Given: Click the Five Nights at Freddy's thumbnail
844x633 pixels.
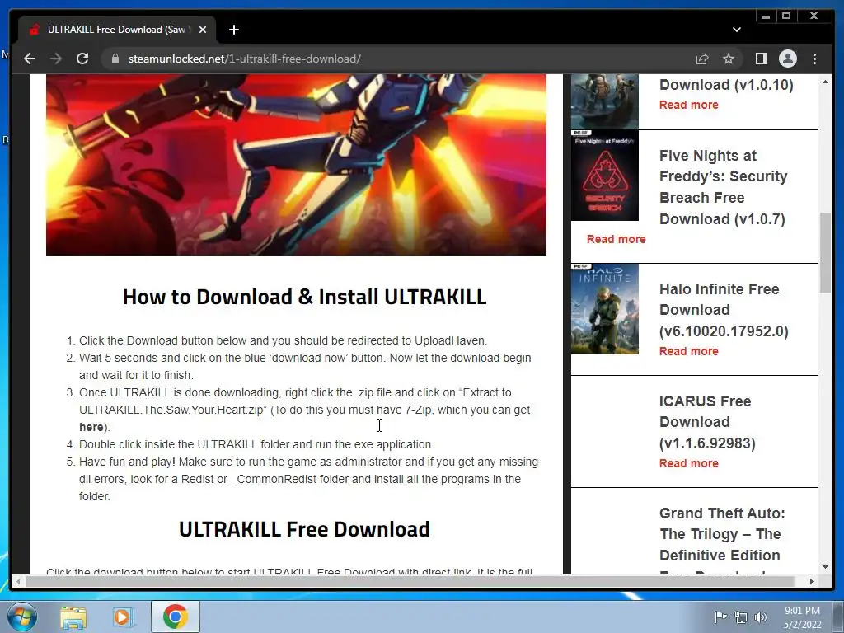Looking at the screenshot, I should (604, 176).
